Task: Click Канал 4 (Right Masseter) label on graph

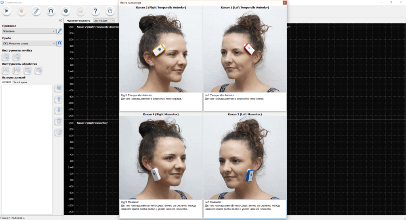Action: (92, 122)
